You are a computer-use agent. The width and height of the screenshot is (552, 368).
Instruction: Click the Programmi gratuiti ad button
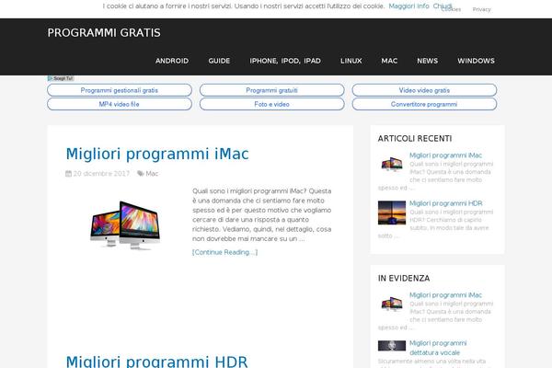click(x=271, y=90)
